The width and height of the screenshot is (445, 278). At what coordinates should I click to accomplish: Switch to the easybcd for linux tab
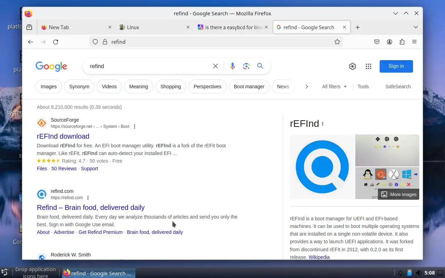point(233,27)
